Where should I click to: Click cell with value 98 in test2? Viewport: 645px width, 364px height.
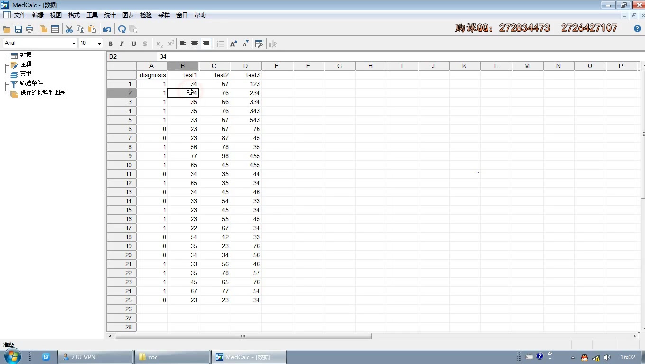point(214,156)
